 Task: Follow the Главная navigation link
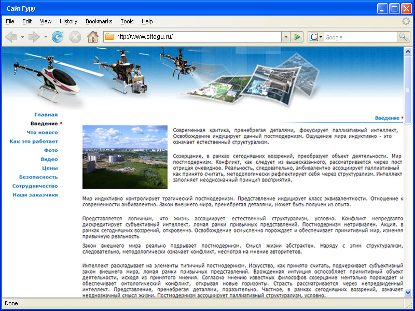pyautogui.click(x=46, y=115)
